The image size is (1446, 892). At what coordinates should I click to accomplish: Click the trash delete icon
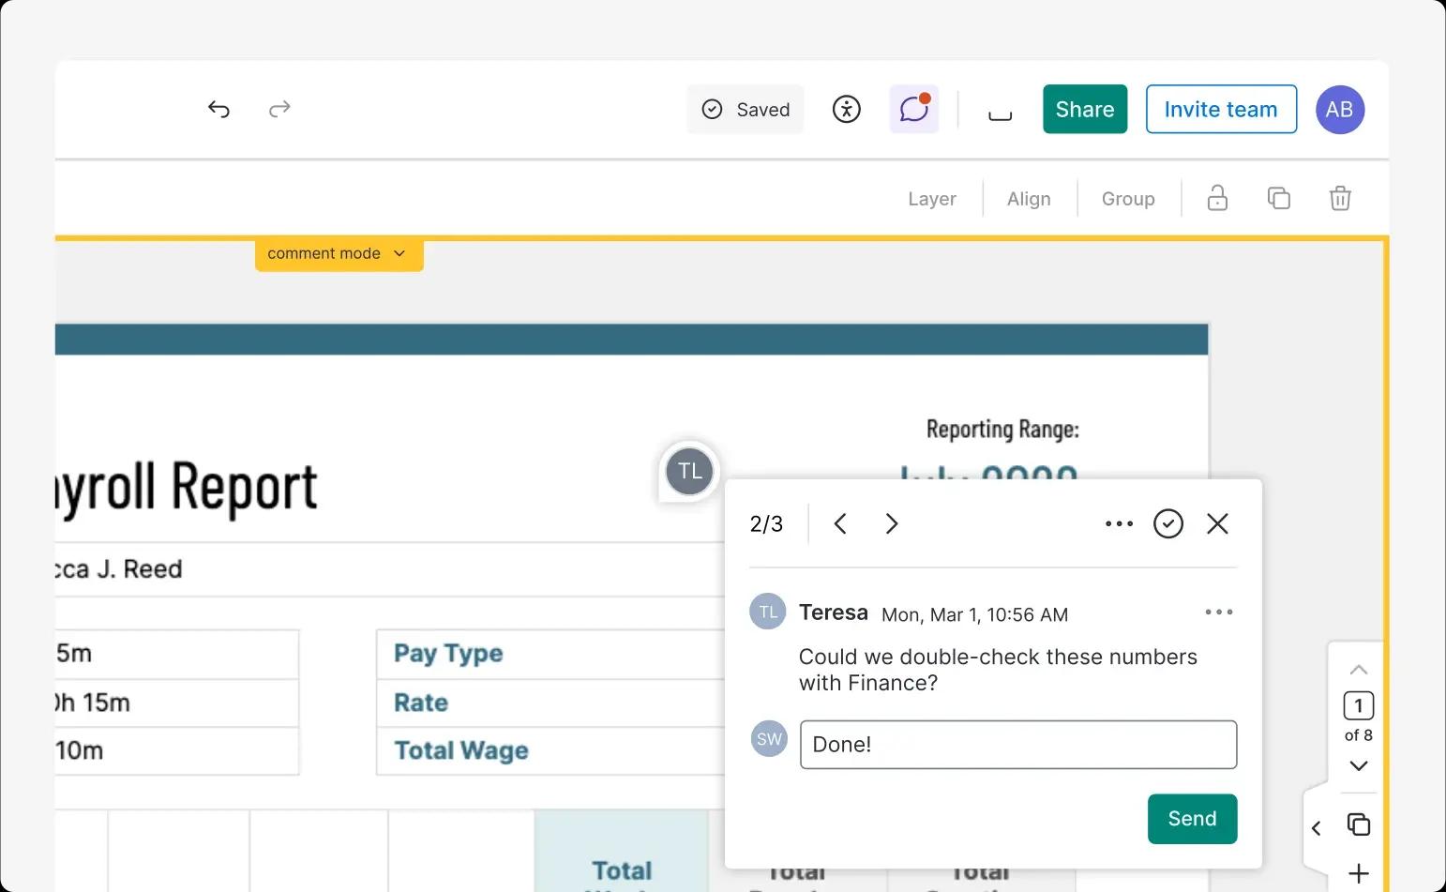1340,198
